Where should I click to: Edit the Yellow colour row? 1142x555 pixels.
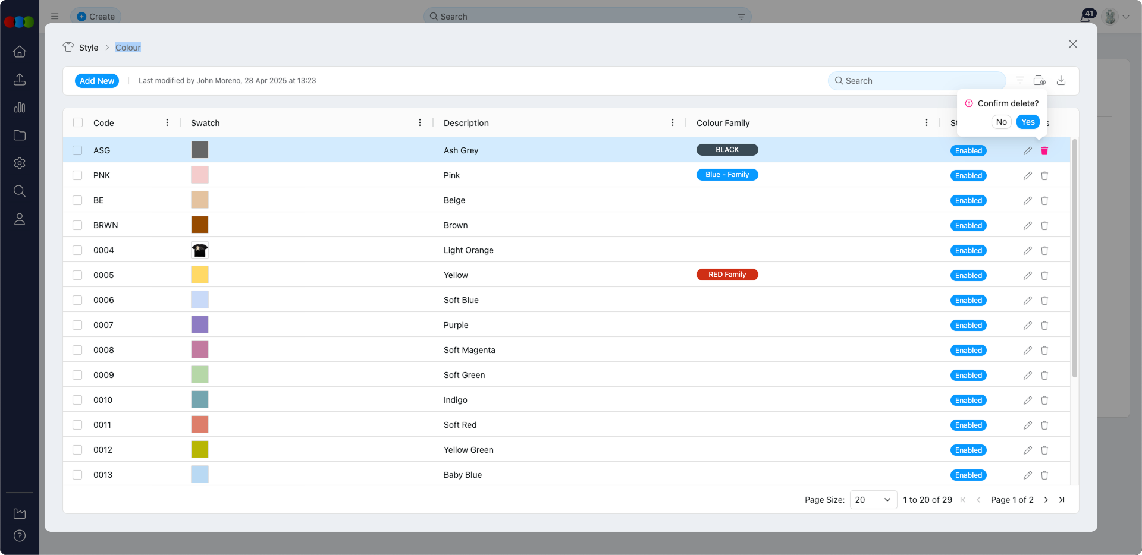(x=1027, y=276)
